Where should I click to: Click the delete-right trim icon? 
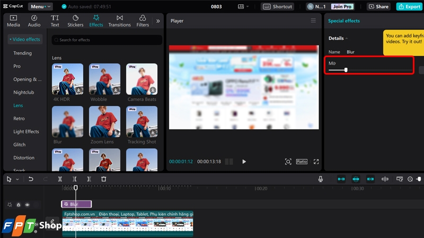click(x=89, y=179)
